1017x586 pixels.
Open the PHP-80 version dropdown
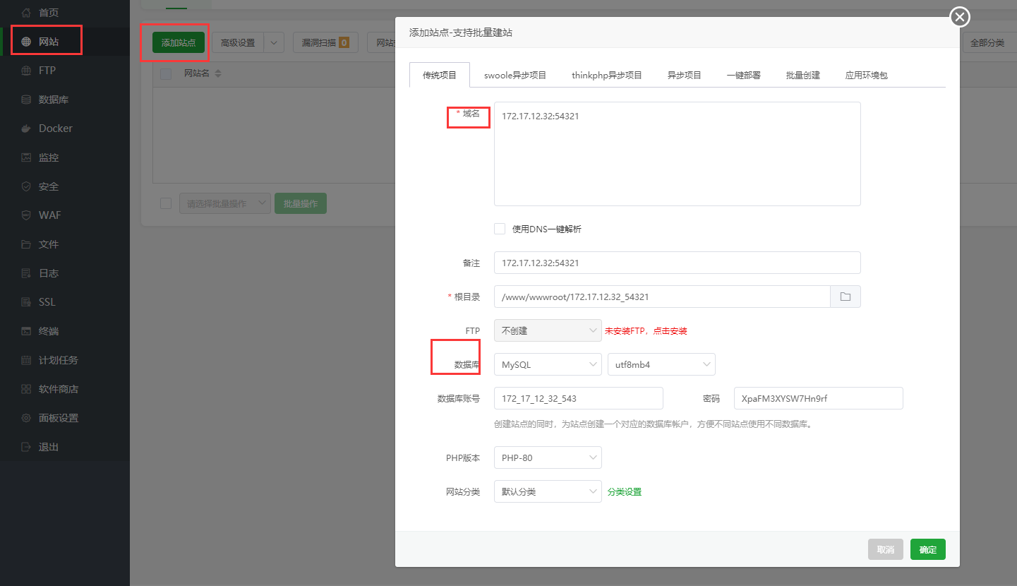pos(548,458)
